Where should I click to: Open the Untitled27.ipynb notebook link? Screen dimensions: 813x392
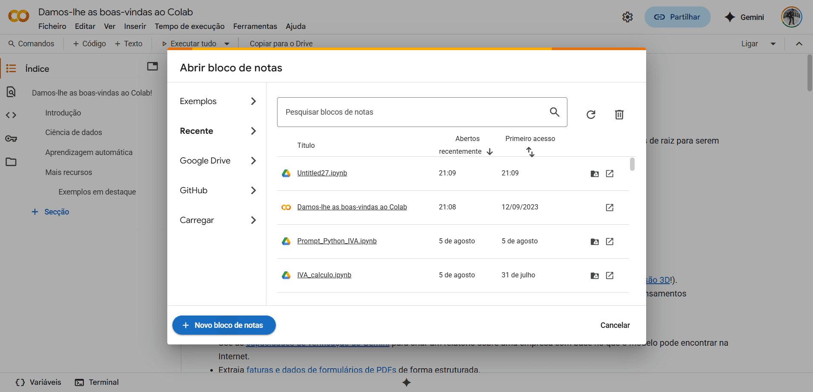coord(322,173)
